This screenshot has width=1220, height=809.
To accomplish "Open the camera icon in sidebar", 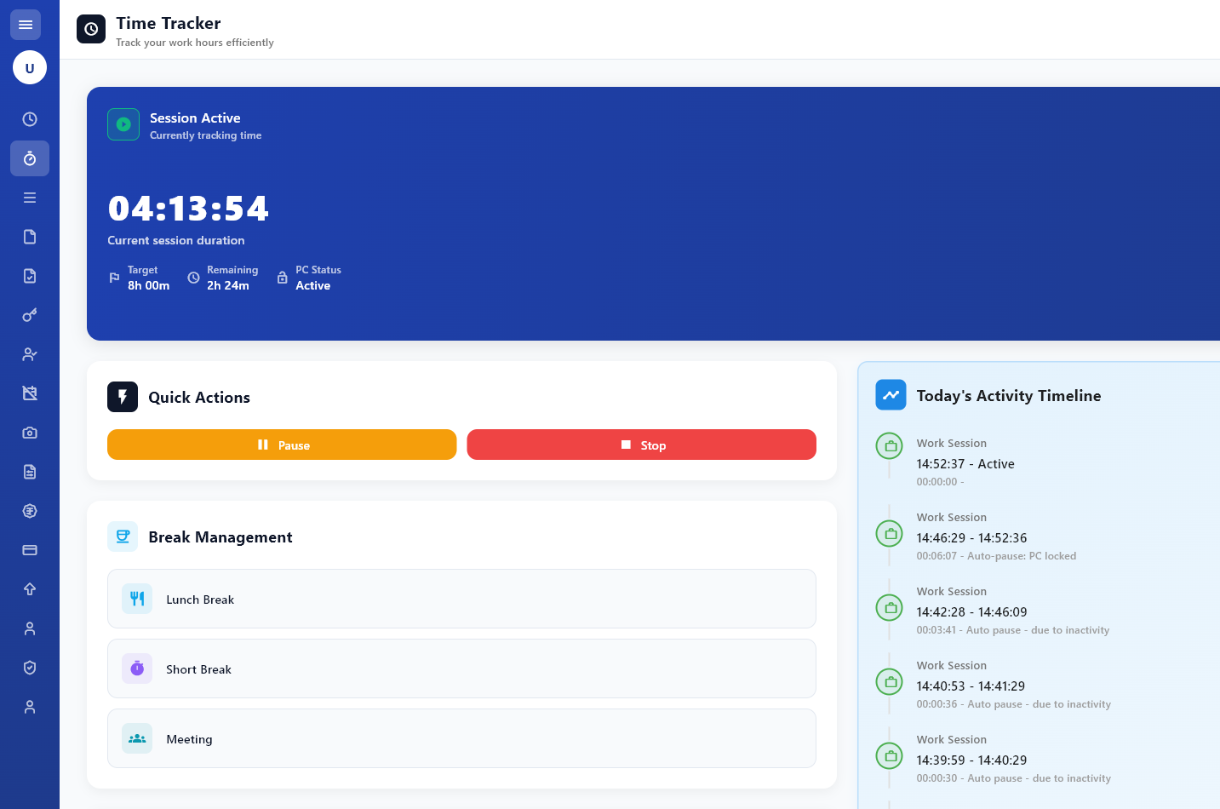I will coord(30,433).
